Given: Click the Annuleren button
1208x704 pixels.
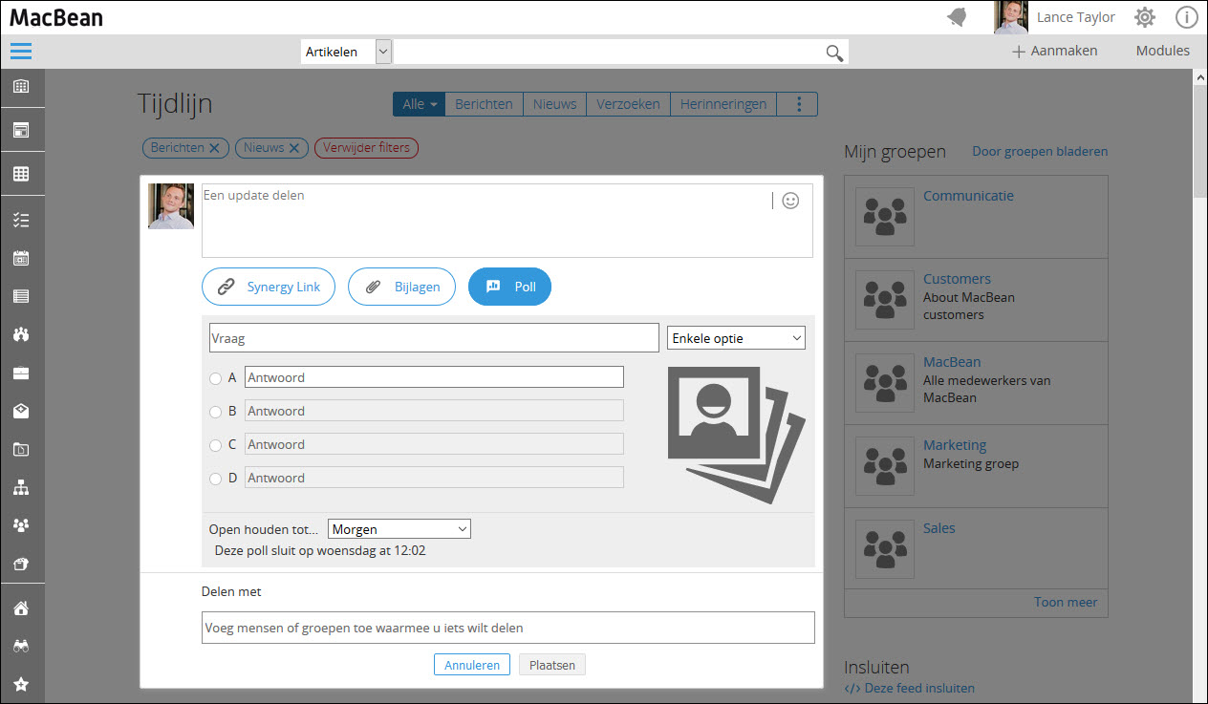Looking at the screenshot, I should point(472,665).
